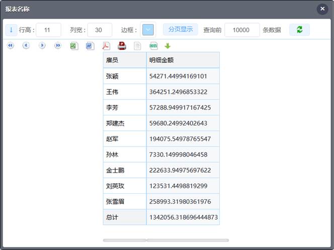Click the 行高 row height input

pos(48,30)
